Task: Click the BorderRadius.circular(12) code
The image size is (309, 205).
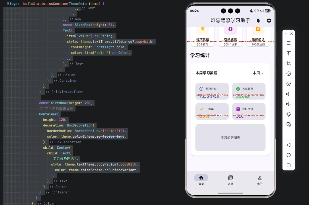Action: coord(99,131)
